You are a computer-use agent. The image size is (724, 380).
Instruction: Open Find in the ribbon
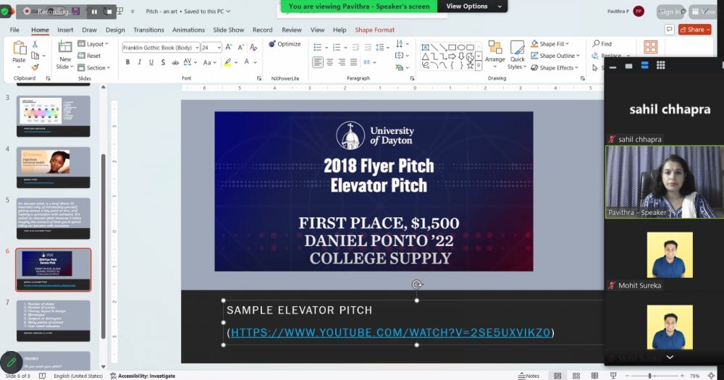pyautogui.click(x=602, y=44)
